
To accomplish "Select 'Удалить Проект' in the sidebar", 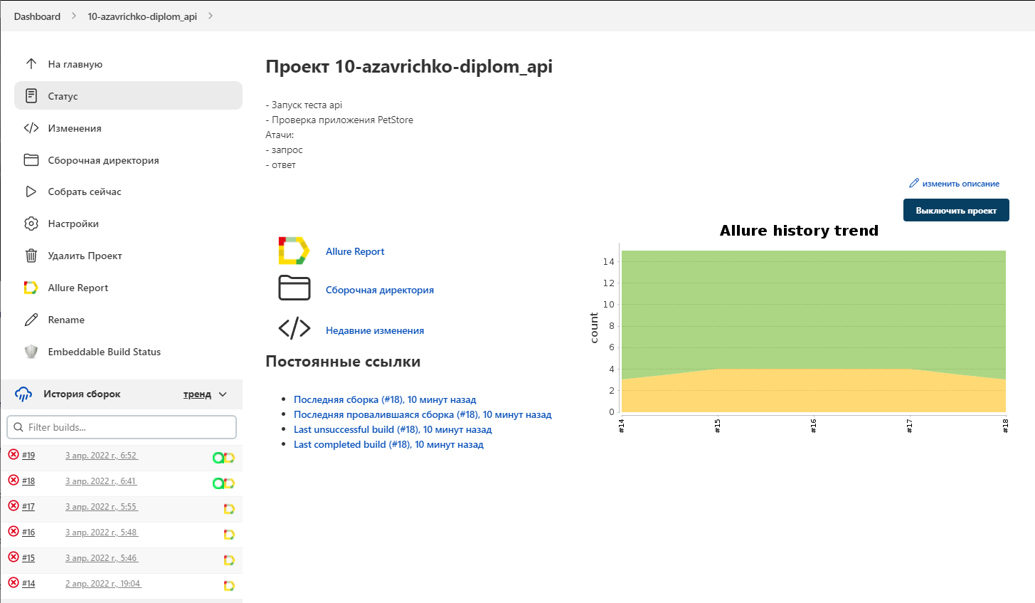I will pos(128,256).
